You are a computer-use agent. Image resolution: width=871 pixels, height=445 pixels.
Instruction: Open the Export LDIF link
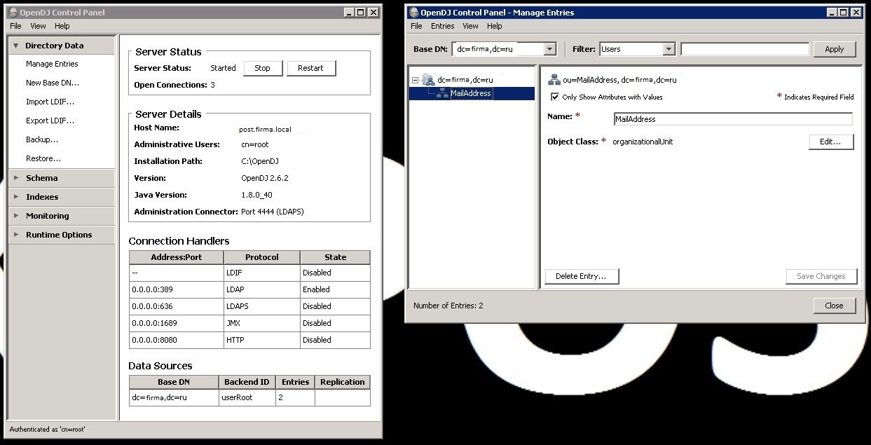(50, 121)
